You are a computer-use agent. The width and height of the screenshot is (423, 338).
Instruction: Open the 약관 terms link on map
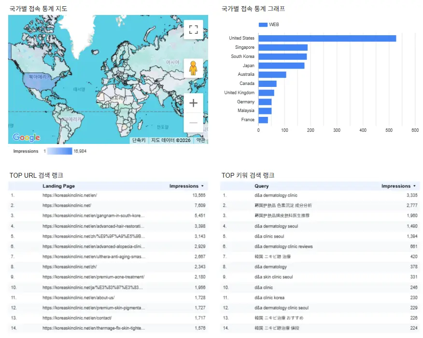200,141
